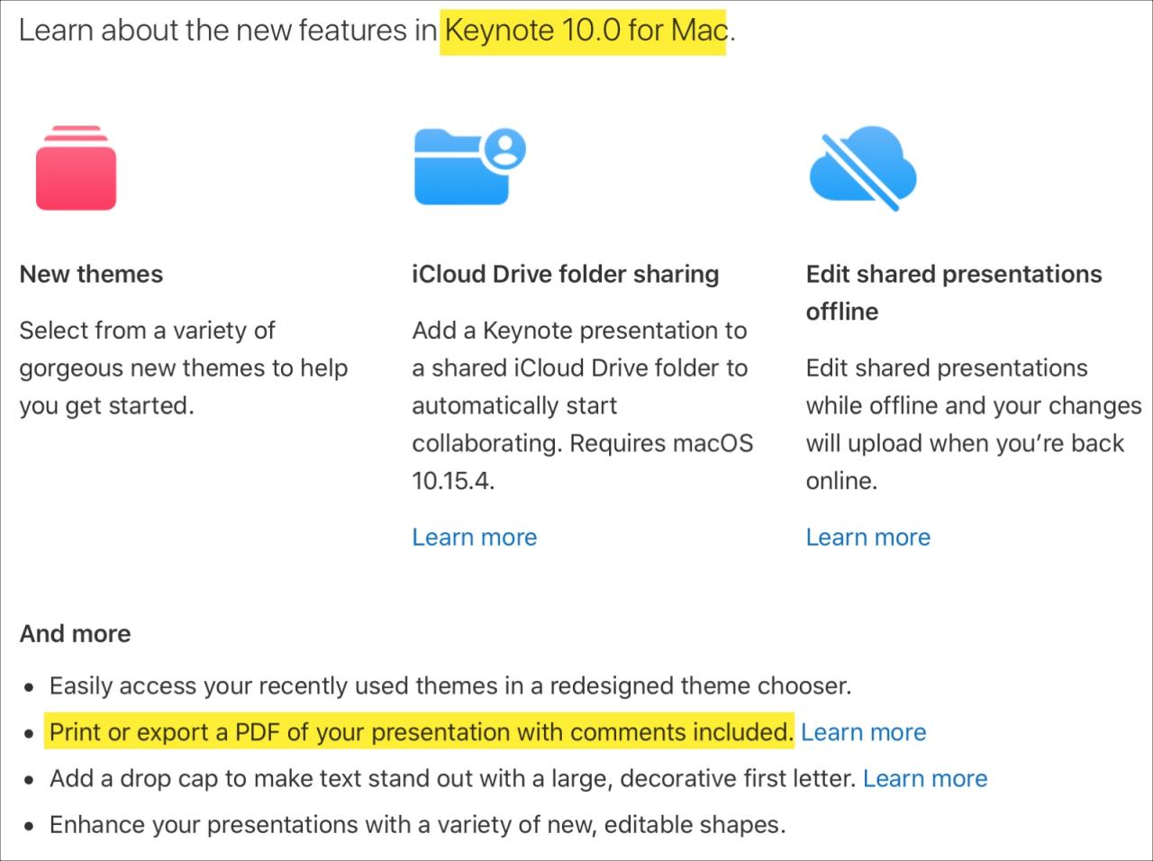Viewport: 1153px width, 861px height.
Task: Click the And more section heading
Action: tap(75, 633)
